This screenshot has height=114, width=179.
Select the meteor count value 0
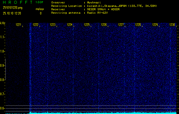point(40,13)
